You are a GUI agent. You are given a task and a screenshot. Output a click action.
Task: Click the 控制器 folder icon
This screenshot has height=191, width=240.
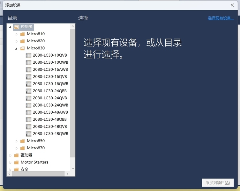[x=16, y=27]
